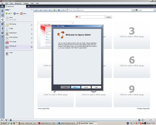This screenshot has width=156, height=125.
Task: Open the File menu
Action: (x=2, y=3)
